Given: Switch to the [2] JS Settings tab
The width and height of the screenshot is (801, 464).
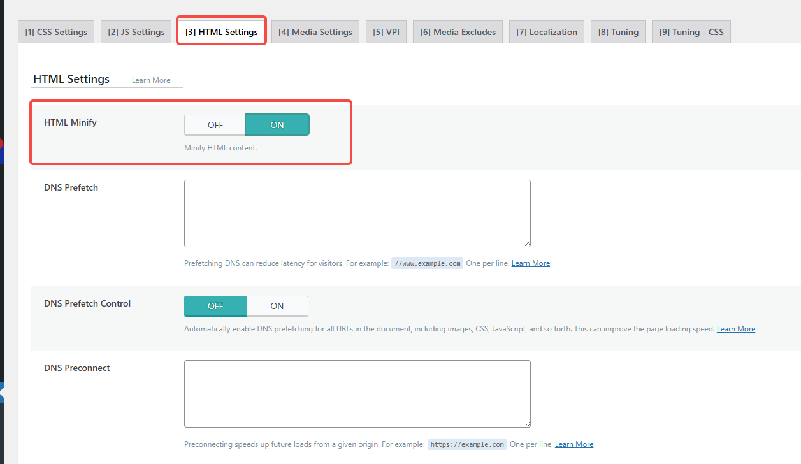Looking at the screenshot, I should tap(136, 32).
